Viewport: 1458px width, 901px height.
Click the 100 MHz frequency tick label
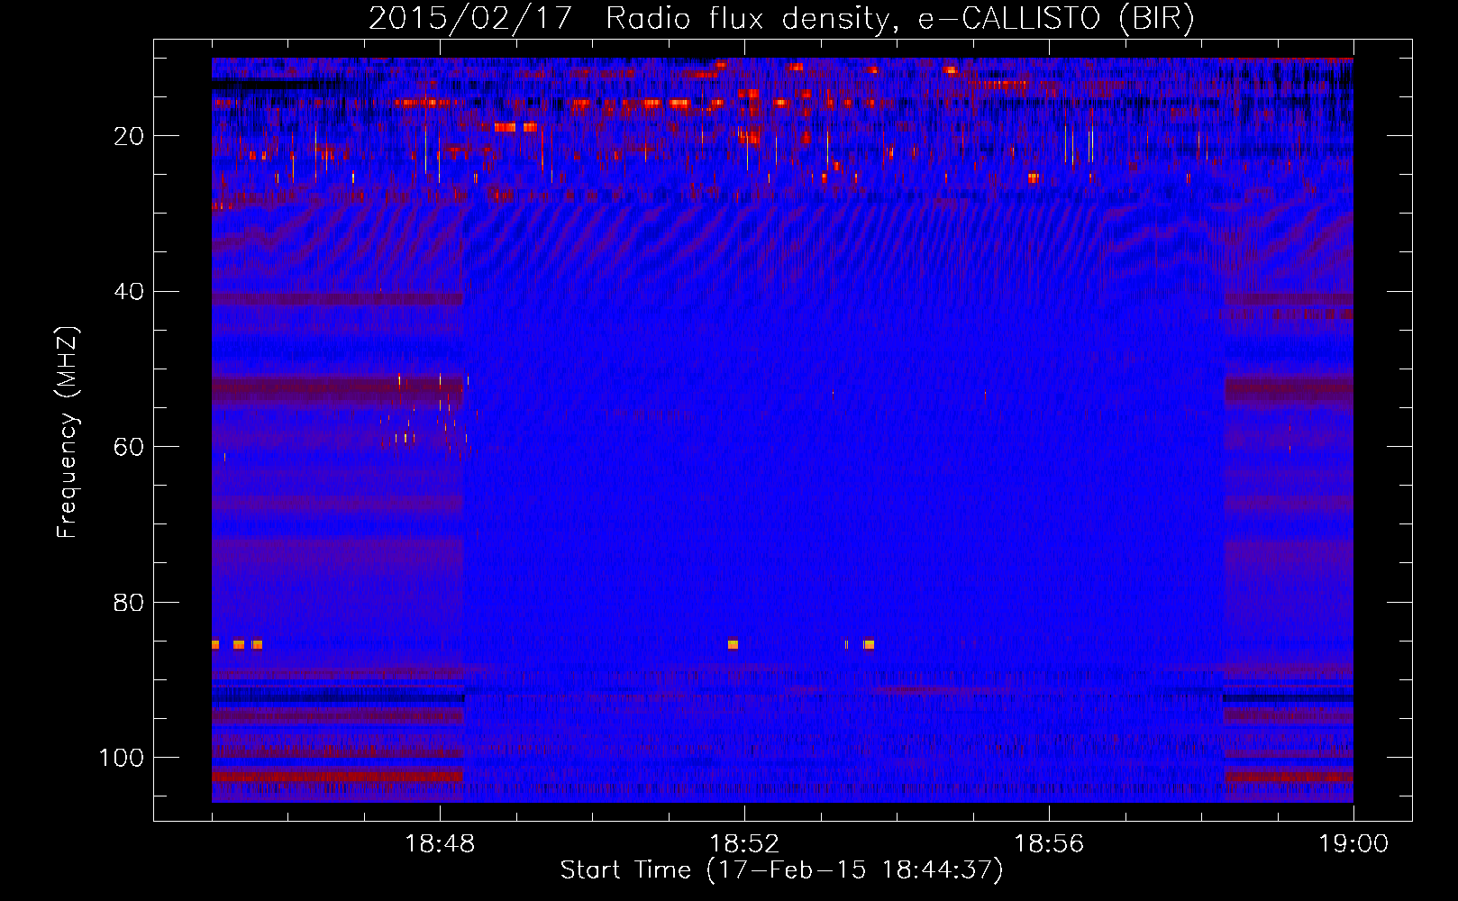[x=122, y=758]
